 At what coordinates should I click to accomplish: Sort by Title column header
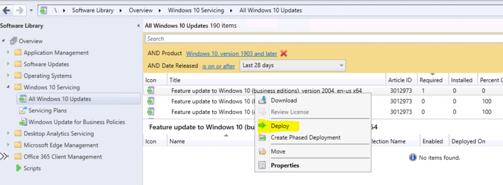coord(276,80)
